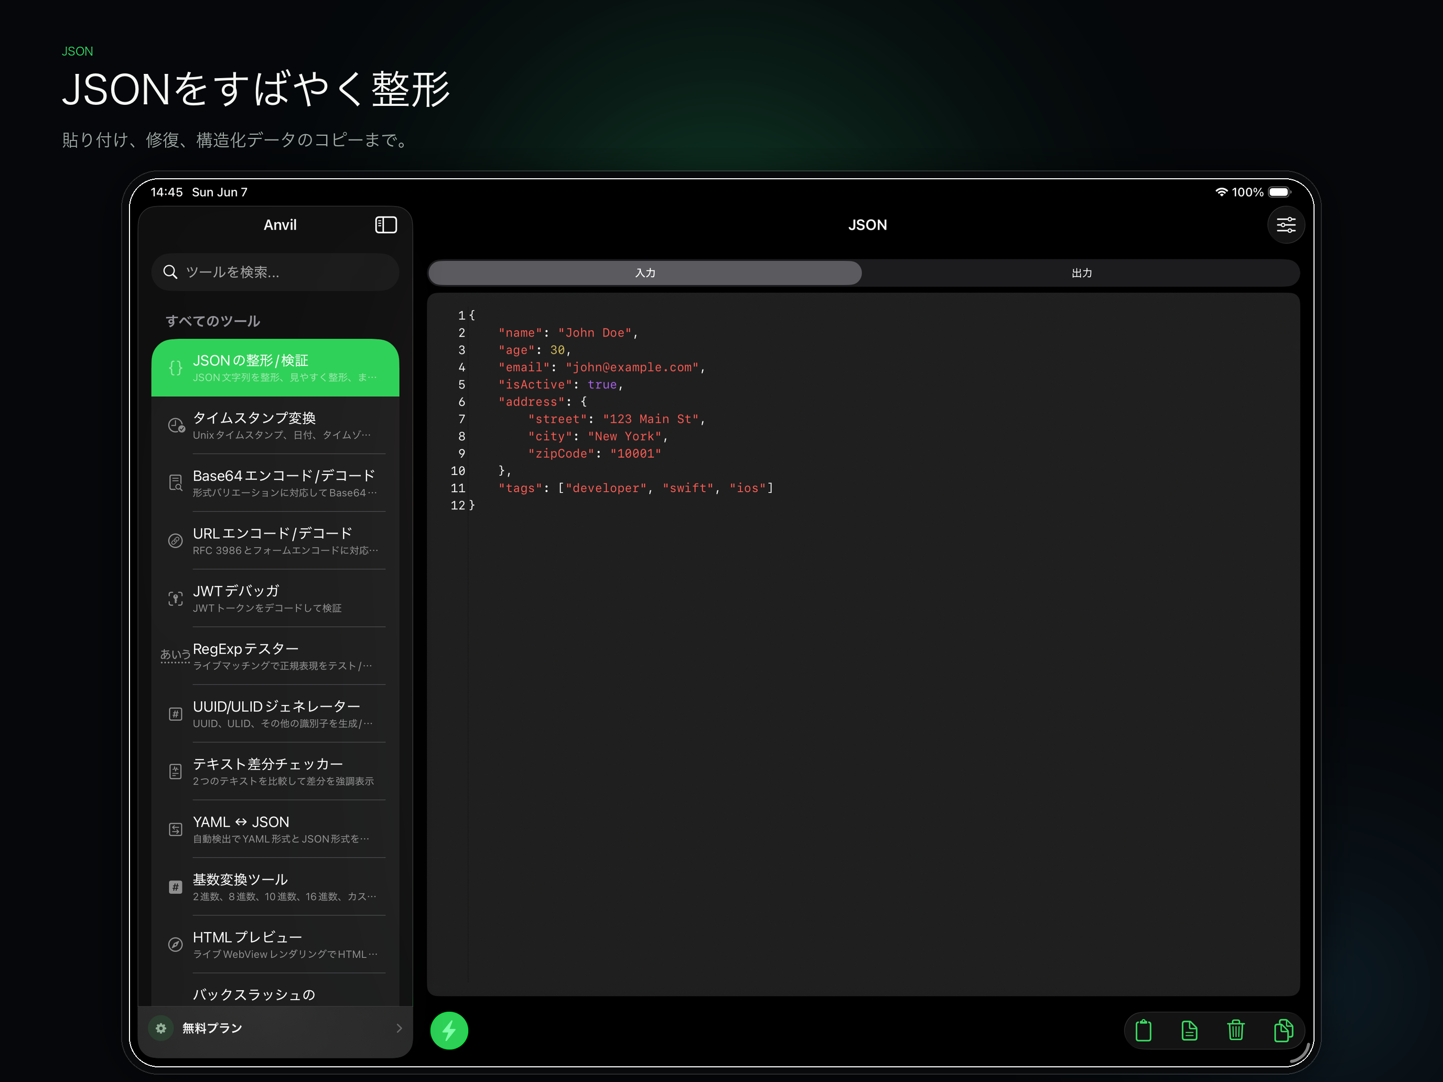This screenshot has height=1082, width=1443.
Task: Expand the 無料プラン chevron
Action: pyautogui.click(x=399, y=1028)
